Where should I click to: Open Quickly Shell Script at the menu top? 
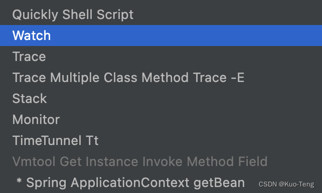click(x=161, y=14)
